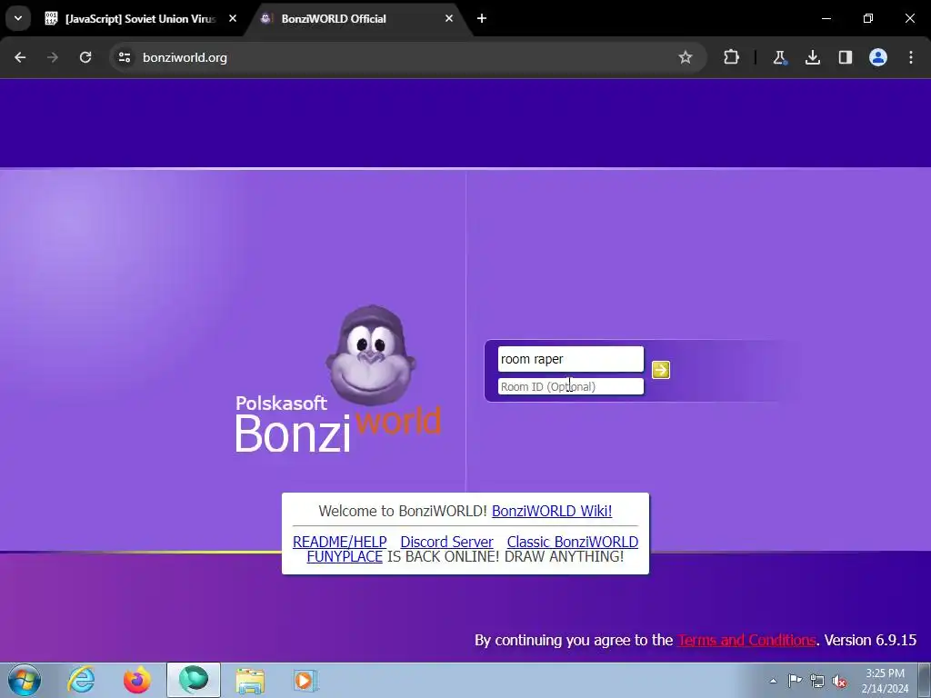Reload the bonziworld.org page
Image resolution: width=931 pixels, height=698 pixels.
pyautogui.click(x=85, y=57)
